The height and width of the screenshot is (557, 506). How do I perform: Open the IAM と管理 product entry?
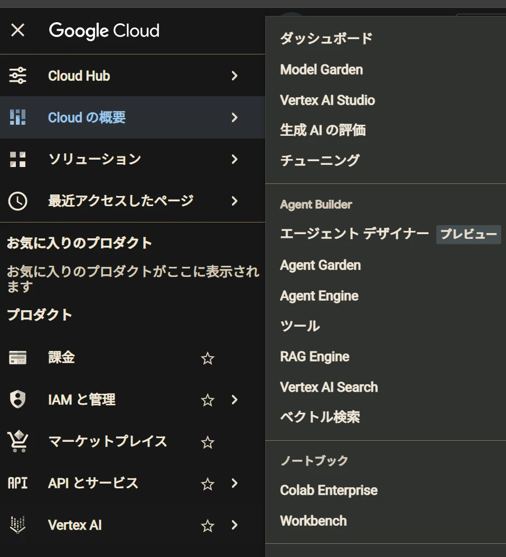pyautogui.click(x=133, y=400)
